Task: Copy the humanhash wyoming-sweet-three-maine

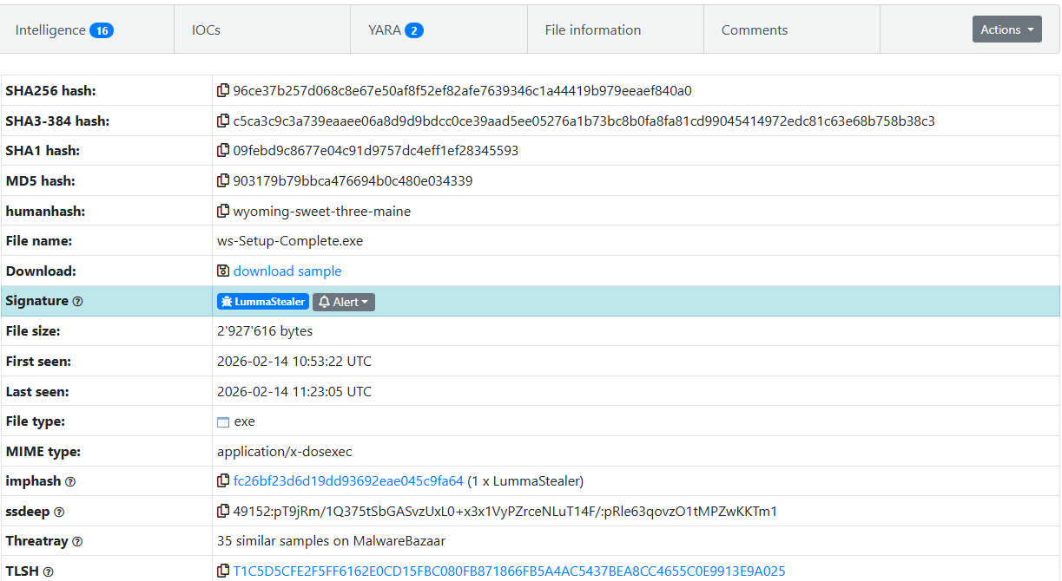Action: click(x=223, y=212)
